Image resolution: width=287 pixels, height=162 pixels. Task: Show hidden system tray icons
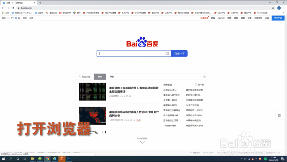pos(241,159)
